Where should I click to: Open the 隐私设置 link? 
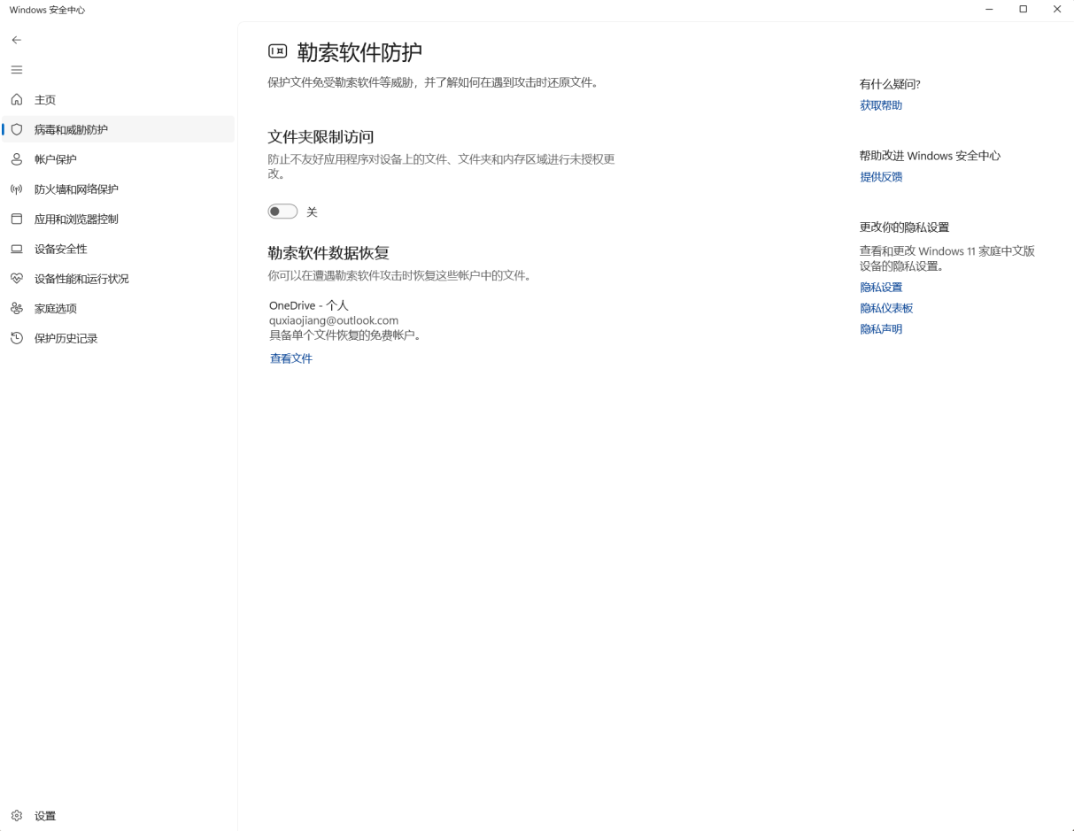coord(881,288)
